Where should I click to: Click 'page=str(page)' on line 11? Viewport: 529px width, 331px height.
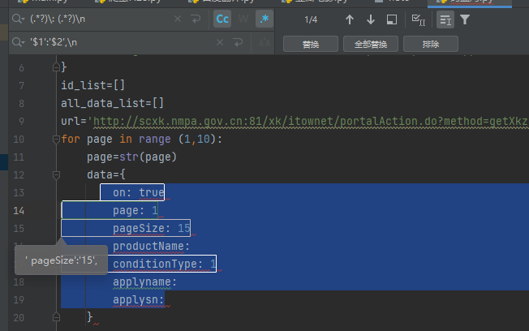coord(132,157)
